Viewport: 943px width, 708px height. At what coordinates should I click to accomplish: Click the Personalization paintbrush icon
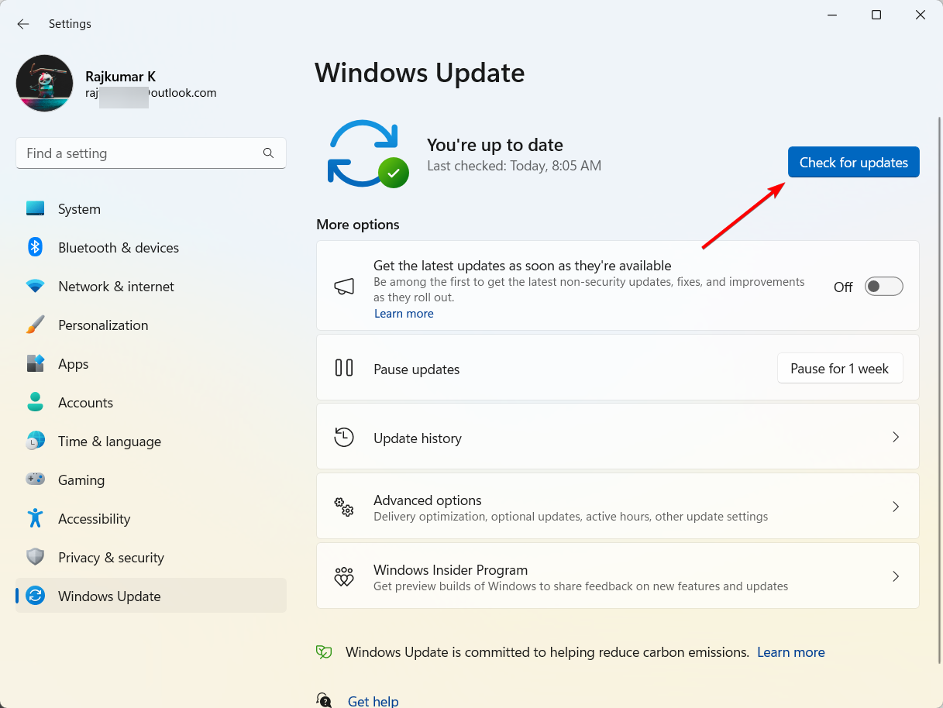point(35,325)
